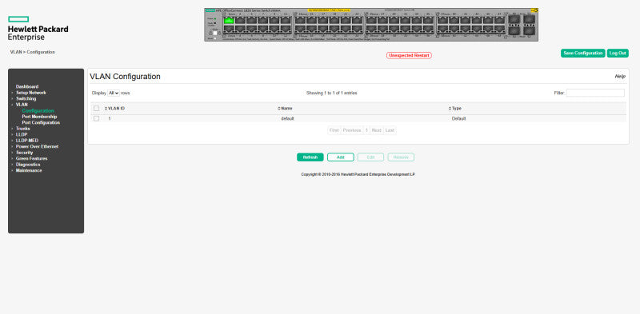Collapse the VLAN menu section
This screenshot has width=640, height=314.
[22, 105]
